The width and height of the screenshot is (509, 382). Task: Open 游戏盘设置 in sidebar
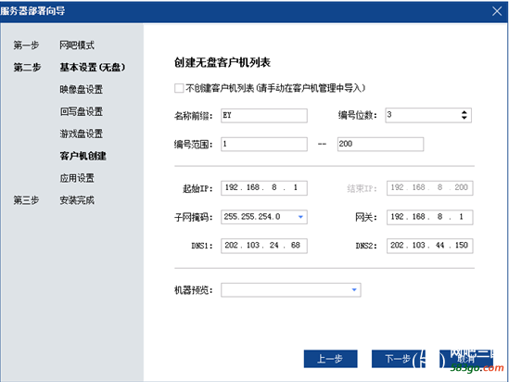pyautogui.click(x=82, y=134)
